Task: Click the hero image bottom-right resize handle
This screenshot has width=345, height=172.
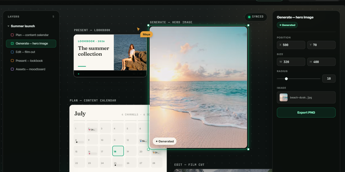Action: click(x=248, y=149)
